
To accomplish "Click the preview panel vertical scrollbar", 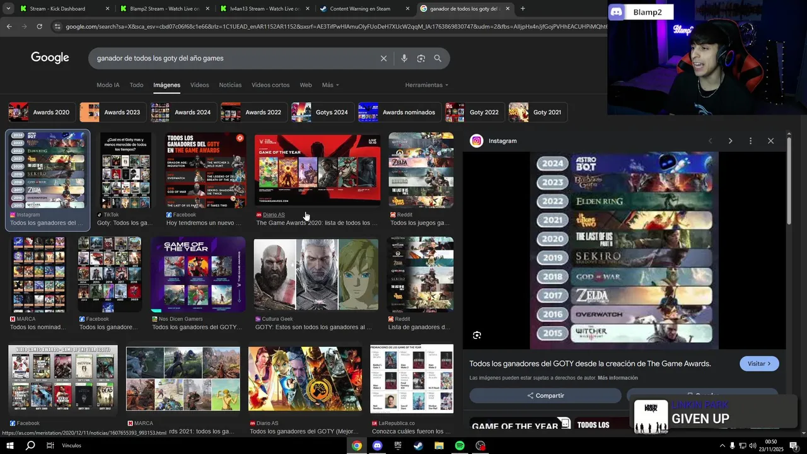I will [789, 180].
